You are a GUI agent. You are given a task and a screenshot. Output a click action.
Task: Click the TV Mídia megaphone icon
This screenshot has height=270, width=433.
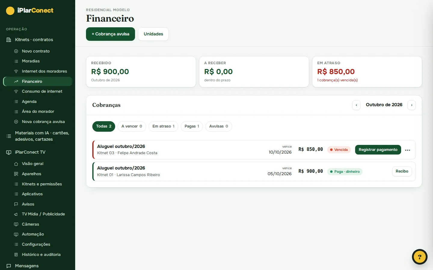point(16,214)
